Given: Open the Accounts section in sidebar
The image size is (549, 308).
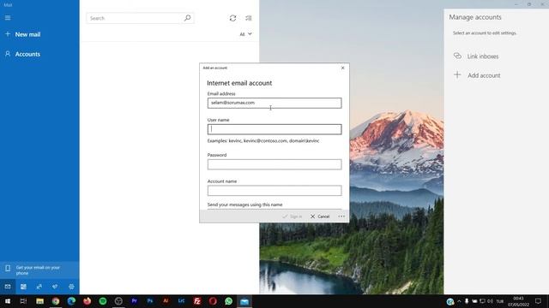Looking at the screenshot, I should (x=23, y=54).
